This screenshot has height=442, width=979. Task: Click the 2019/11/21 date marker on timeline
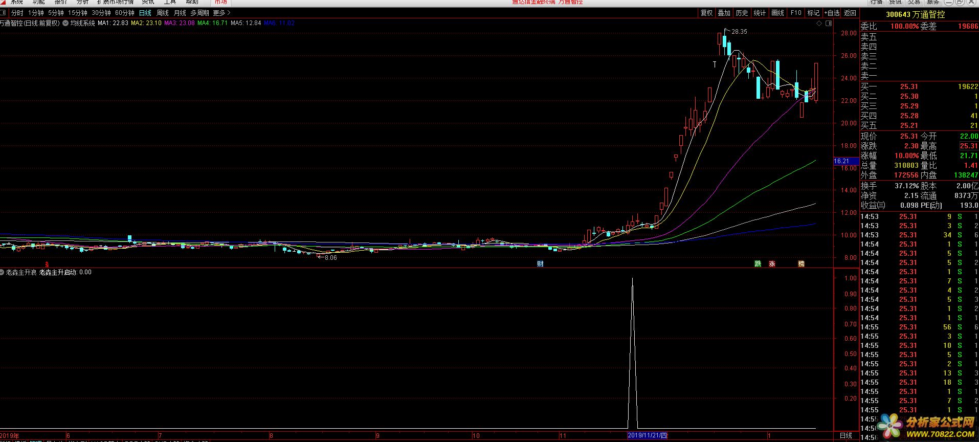point(648,435)
